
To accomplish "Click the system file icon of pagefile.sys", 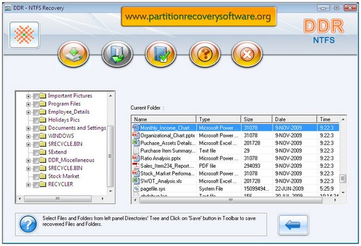I will pos(136,189).
